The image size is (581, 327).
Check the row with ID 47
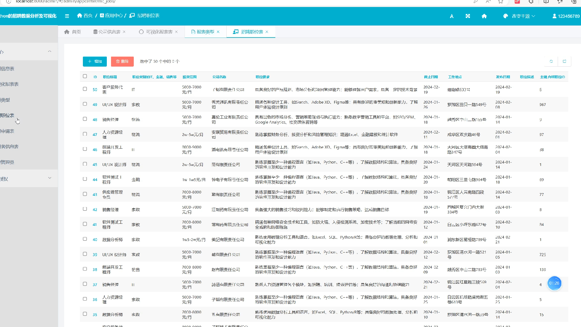coord(85,134)
